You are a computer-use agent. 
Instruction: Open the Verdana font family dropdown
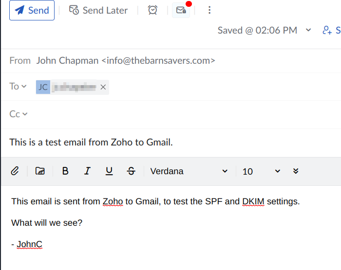[189, 171]
